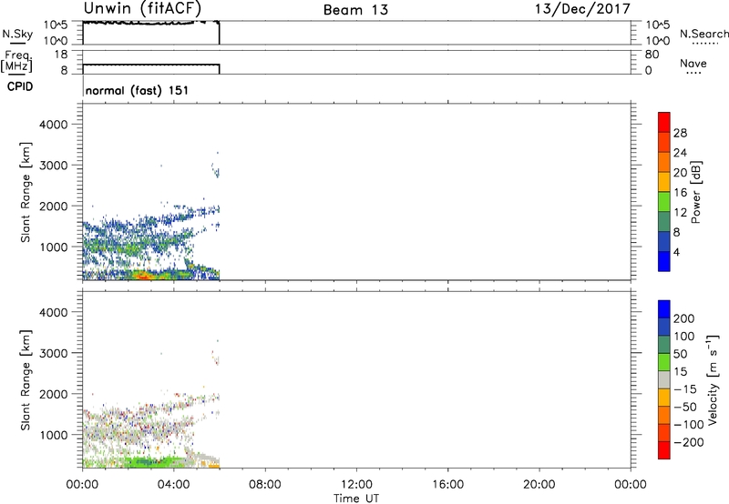Click the 'Time UT' axis label

356,499
